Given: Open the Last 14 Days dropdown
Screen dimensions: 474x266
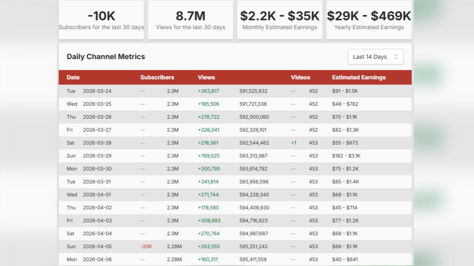Looking at the screenshot, I should (375, 57).
